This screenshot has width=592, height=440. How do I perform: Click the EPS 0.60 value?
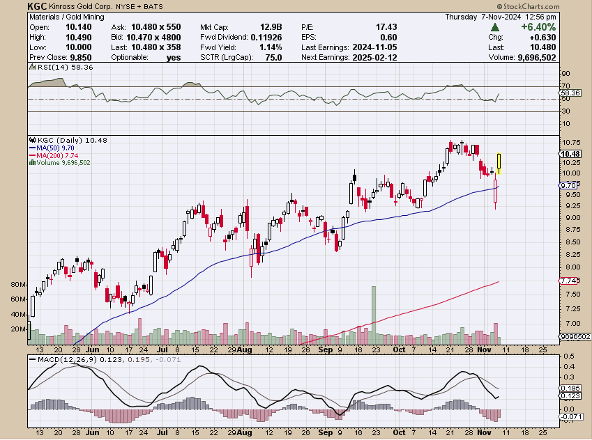(388, 38)
